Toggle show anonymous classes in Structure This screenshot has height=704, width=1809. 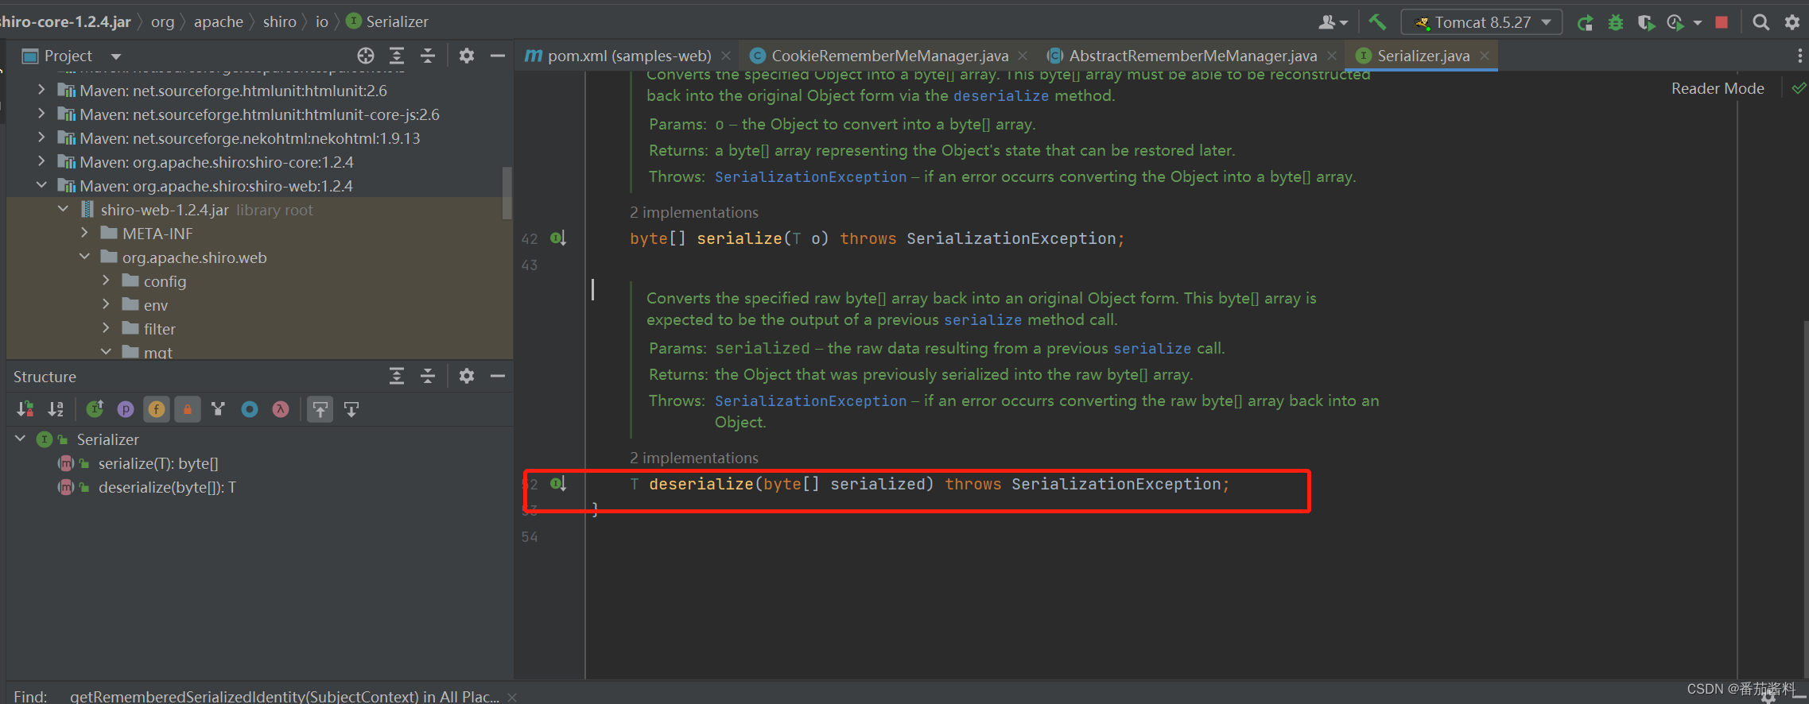250,409
